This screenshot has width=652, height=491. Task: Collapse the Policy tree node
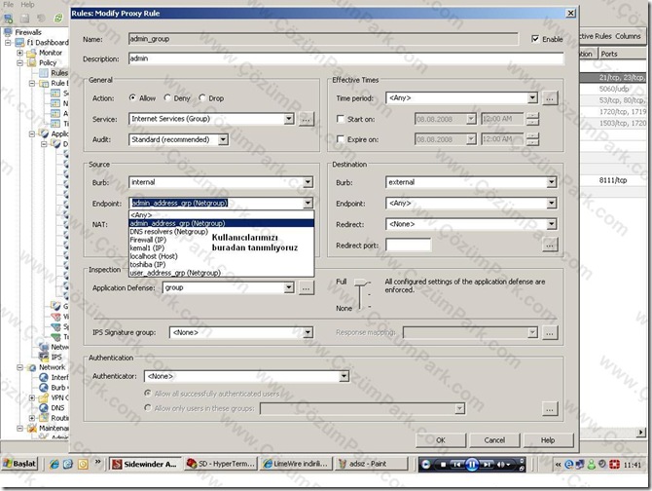[19, 62]
